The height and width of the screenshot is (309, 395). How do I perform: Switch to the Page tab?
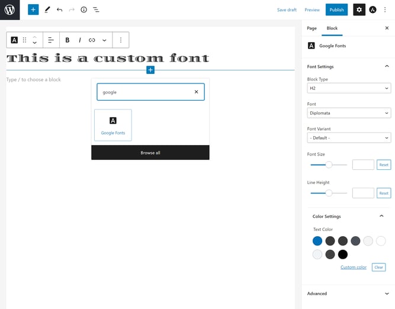point(311,28)
